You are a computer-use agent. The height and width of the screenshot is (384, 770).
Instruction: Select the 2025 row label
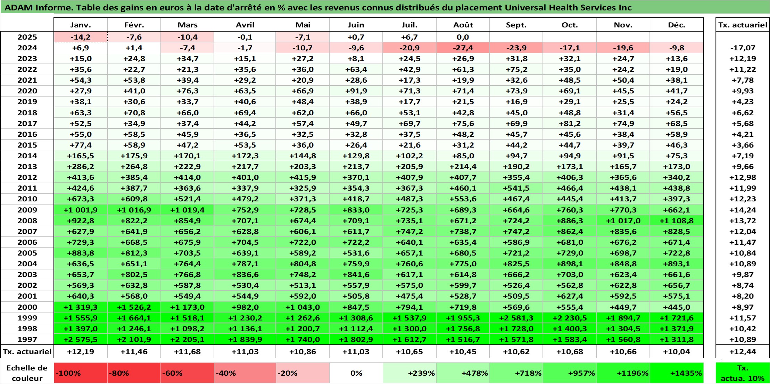[27, 37]
